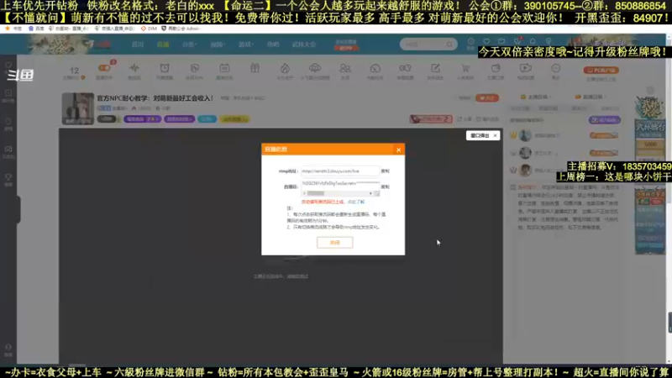Open 鱼吧 in top navigation
Image resolution: width=672 pixels, height=378 pixels.
point(273,45)
